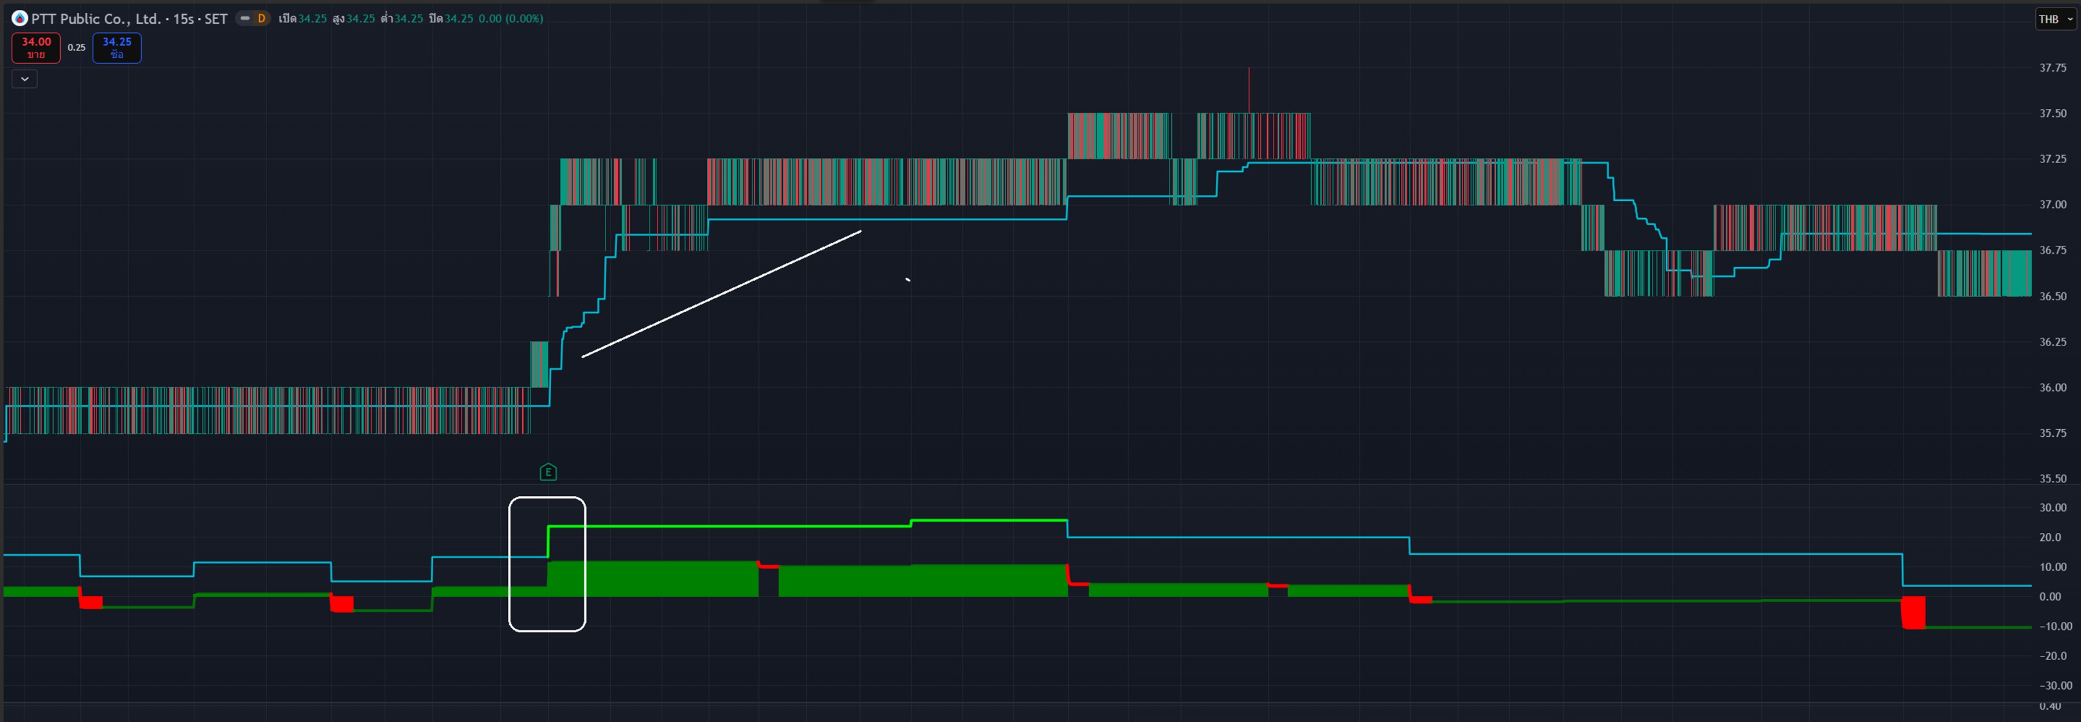2081x722 pixels.
Task: Click the gray dash market status icon
Action: pos(245,18)
